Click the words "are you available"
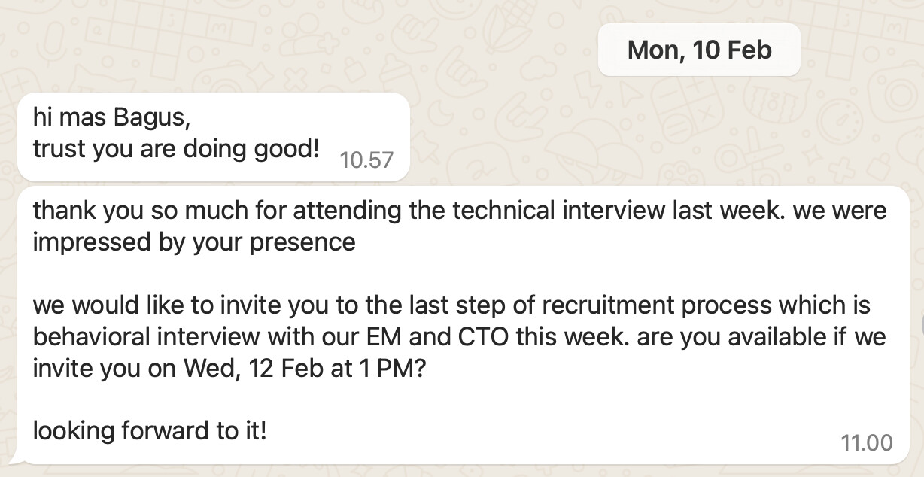This screenshot has width=924, height=477. point(720,338)
